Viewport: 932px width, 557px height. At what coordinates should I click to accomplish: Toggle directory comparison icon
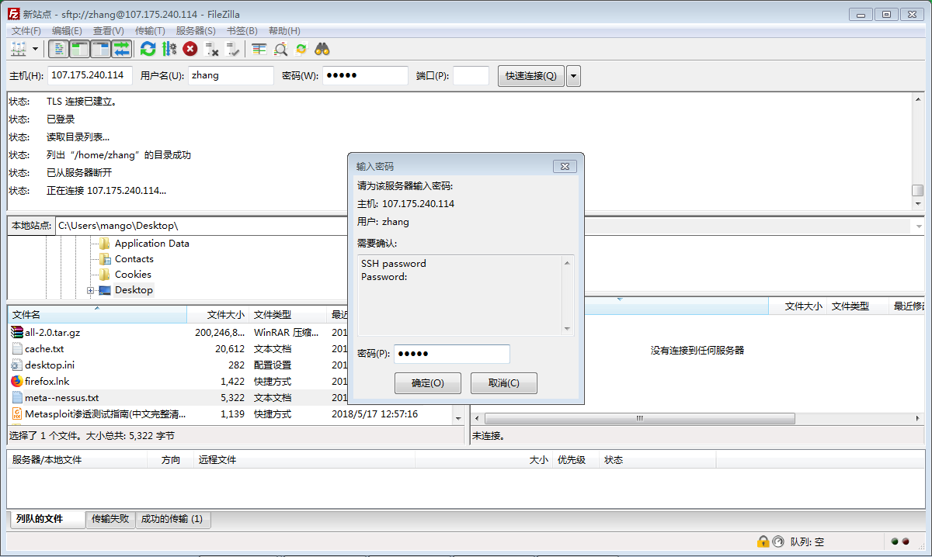[280, 49]
